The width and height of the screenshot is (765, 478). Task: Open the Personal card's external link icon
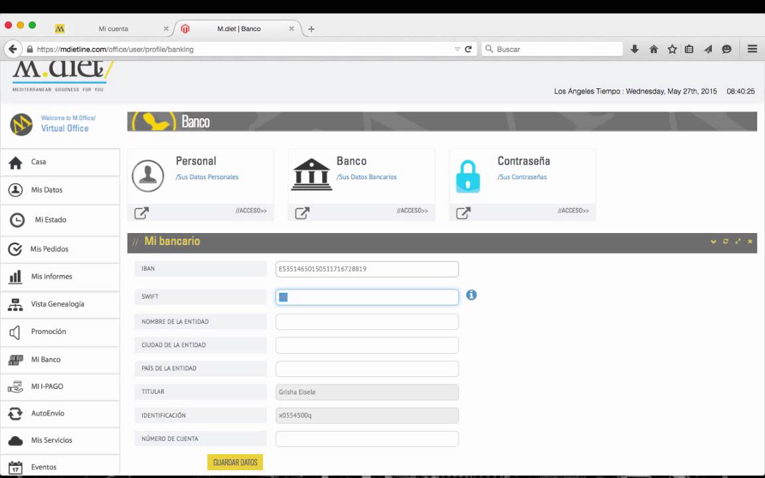141,212
